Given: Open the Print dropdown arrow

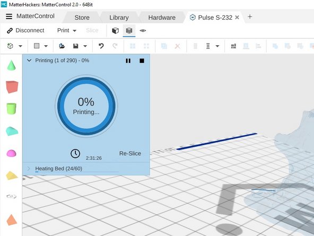Looking at the screenshot, I should (74, 31).
